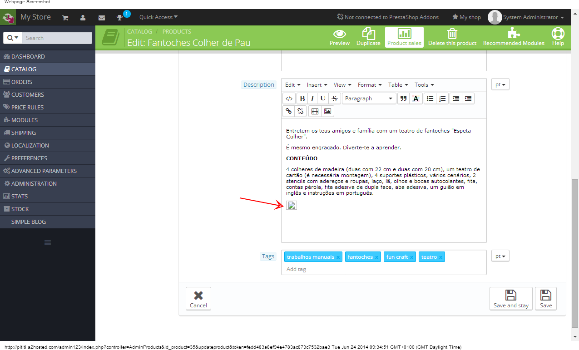Insert a link in the editor

tap(288, 111)
